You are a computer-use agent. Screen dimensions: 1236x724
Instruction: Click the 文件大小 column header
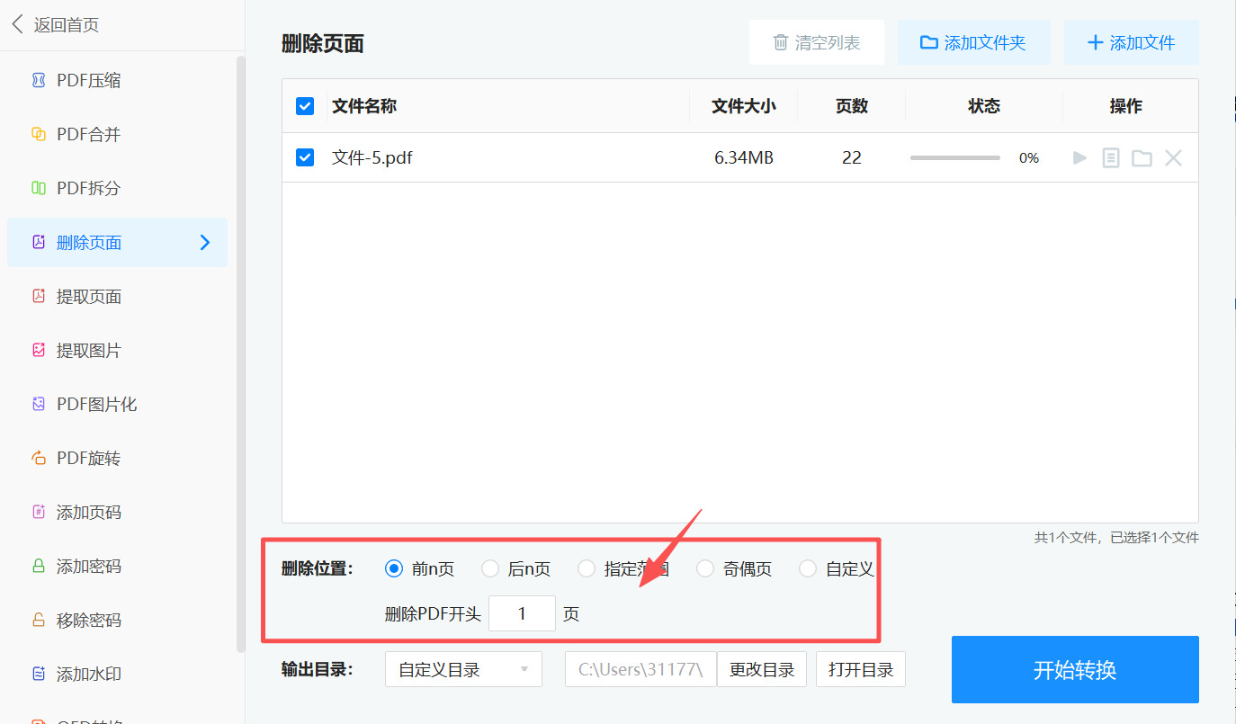point(744,106)
